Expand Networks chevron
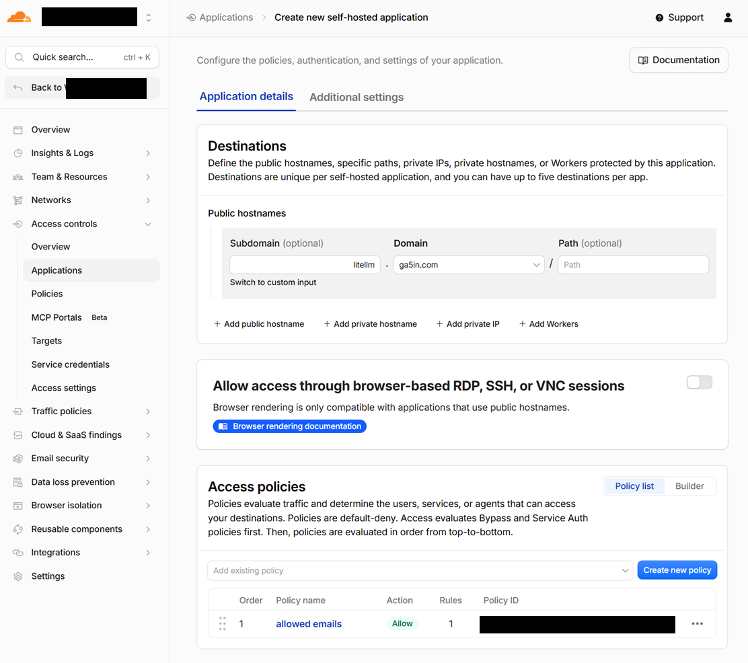 pos(148,200)
